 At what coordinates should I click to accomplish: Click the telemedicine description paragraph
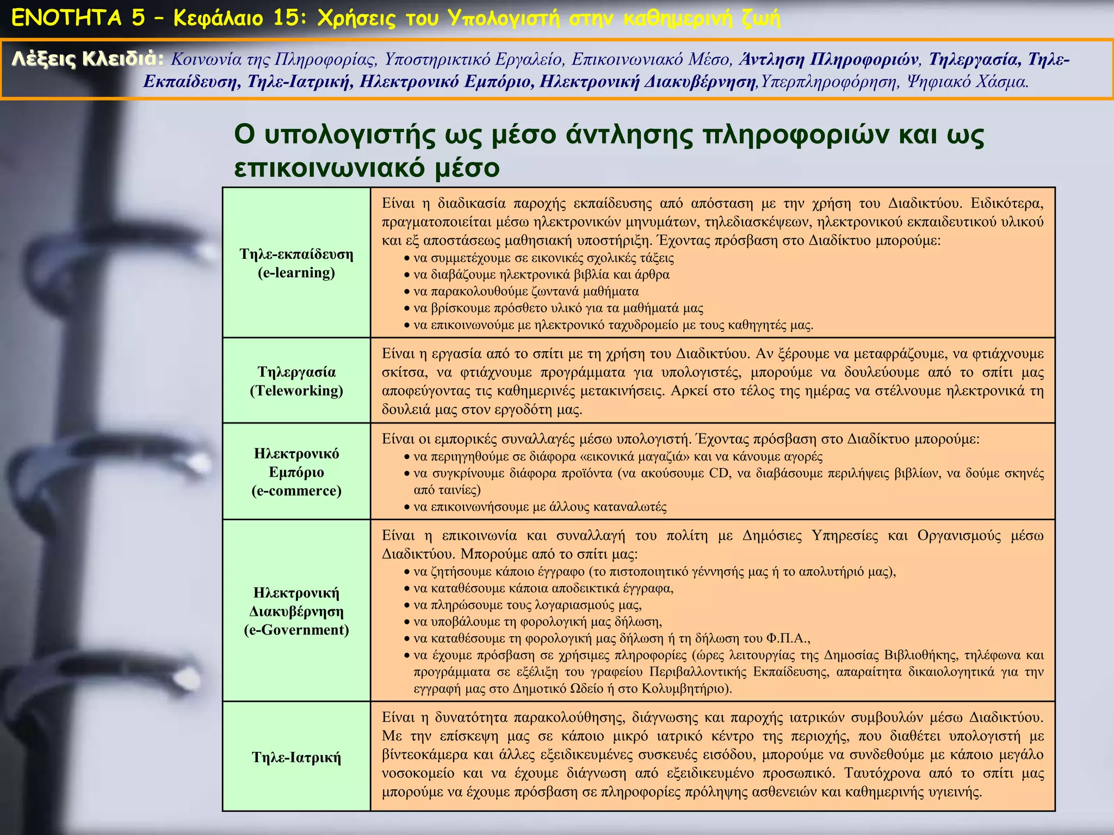(713, 754)
